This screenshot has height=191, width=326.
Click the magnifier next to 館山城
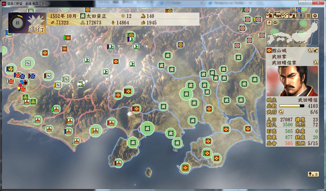[x=310, y=50]
